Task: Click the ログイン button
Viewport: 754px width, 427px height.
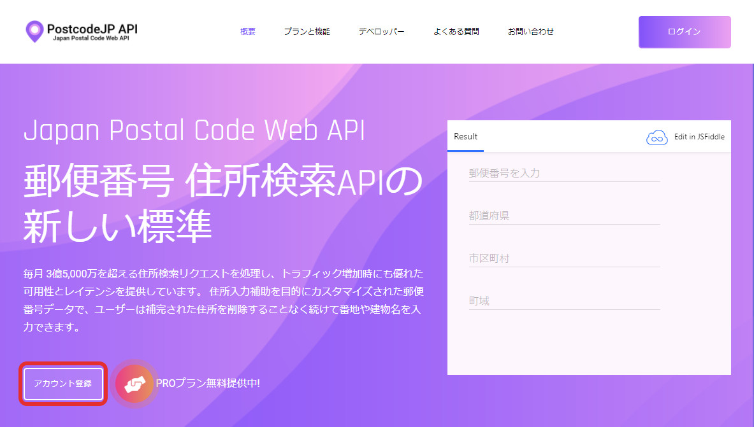Action: (x=684, y=32)
